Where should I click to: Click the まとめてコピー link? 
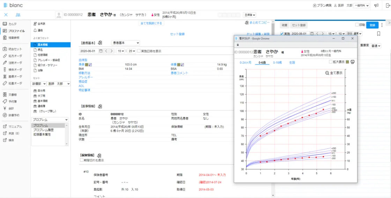[x=257, y=22]
